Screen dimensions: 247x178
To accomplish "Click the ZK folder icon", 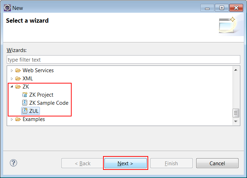I will (x=18, y=87).
